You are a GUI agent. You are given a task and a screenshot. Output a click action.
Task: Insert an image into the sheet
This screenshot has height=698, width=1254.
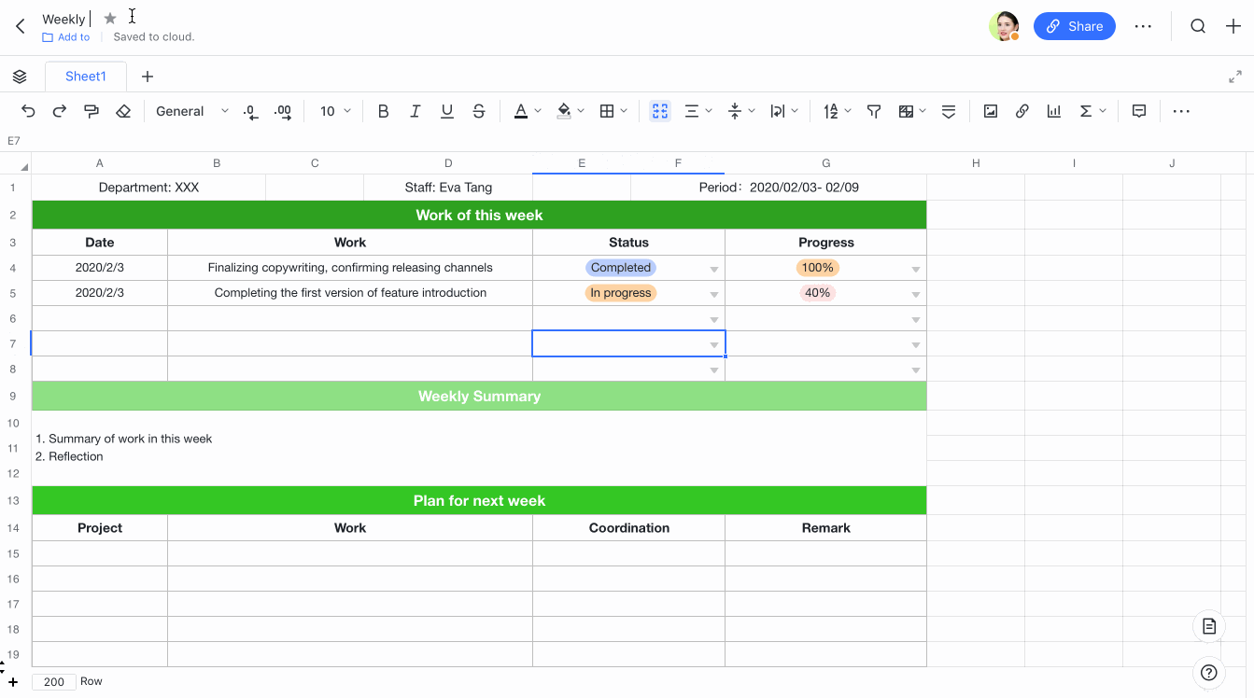991,111
